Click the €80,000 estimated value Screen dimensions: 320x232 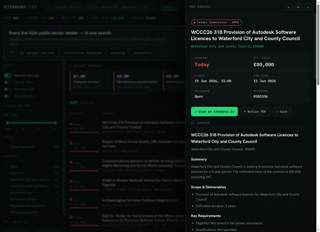264,65
